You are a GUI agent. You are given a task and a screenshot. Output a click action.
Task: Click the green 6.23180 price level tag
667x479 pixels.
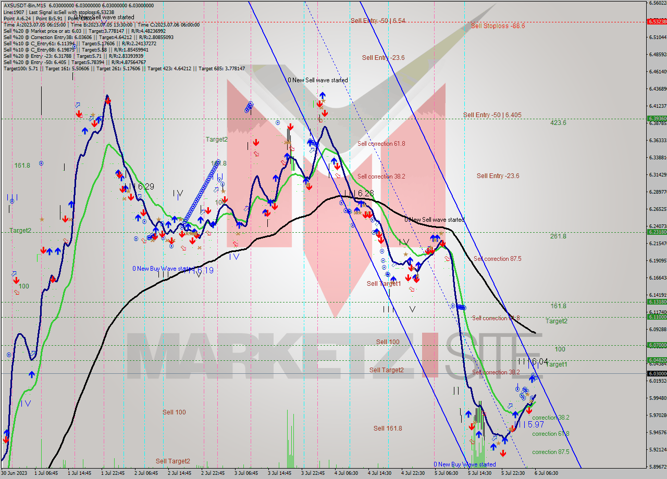pyautogui.click(x=656, y=232)
